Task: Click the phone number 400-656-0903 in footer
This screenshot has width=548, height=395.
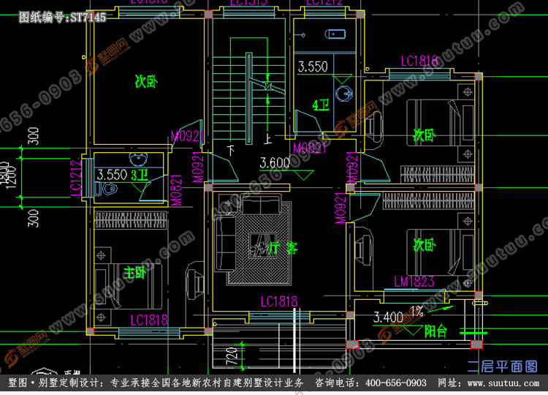Action: pos(396,383)
